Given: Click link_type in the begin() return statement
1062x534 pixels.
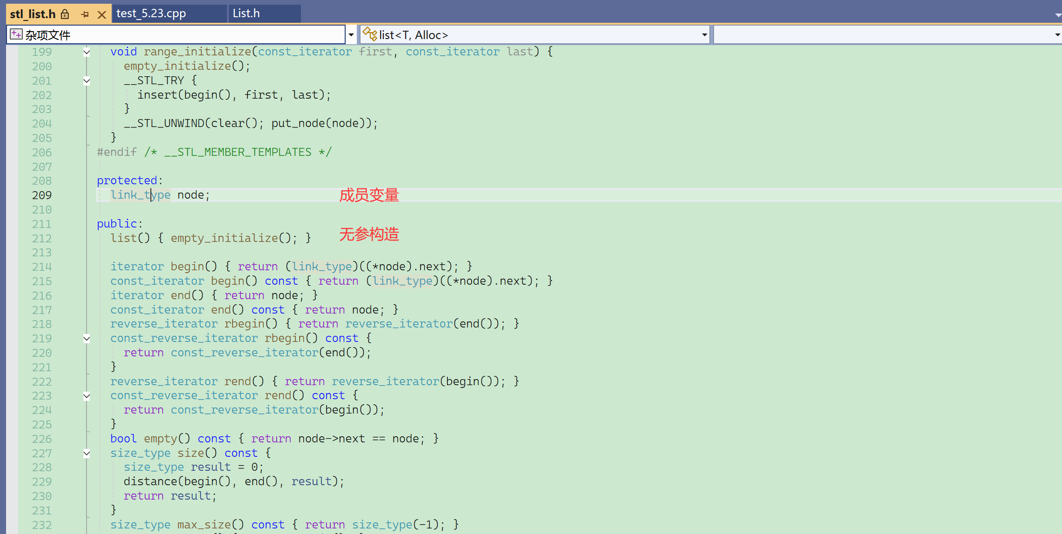Looking at the screenshot, I should 322,267.
